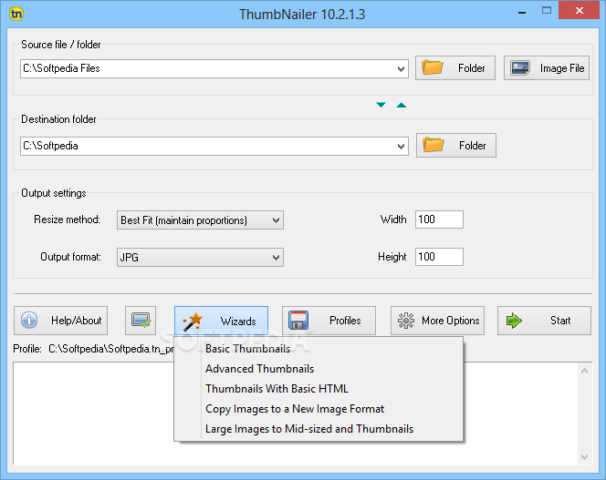Expand the Destination folder path dropdown
The height and width of the screenshot is (480, 606).
coord(401,147)
